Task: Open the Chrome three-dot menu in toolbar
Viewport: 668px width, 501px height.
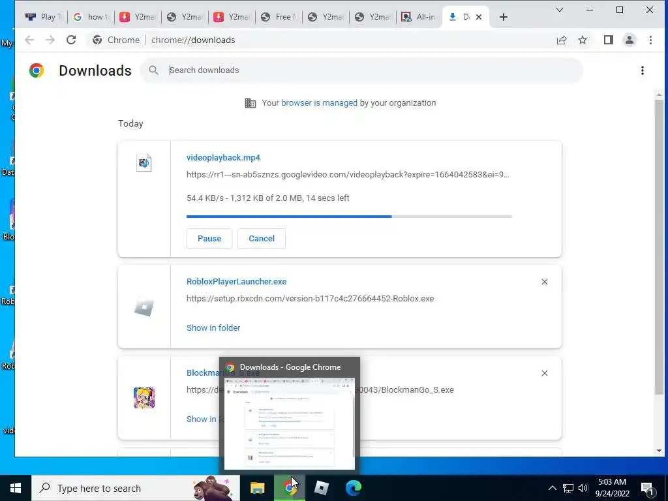Action: tap(650, 40)
